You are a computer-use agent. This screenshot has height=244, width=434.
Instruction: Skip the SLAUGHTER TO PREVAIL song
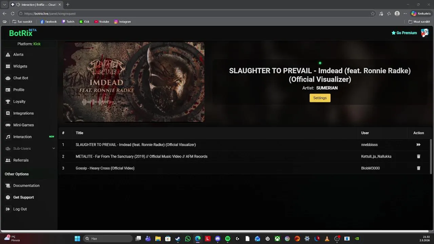click(x=418, y=145)
